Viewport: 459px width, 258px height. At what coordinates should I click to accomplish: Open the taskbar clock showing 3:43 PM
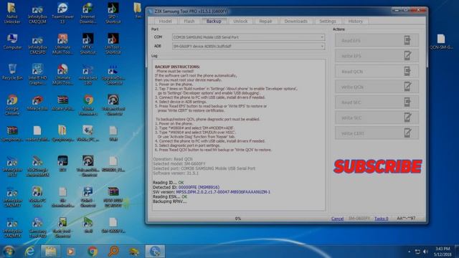[x=443, y=252]
